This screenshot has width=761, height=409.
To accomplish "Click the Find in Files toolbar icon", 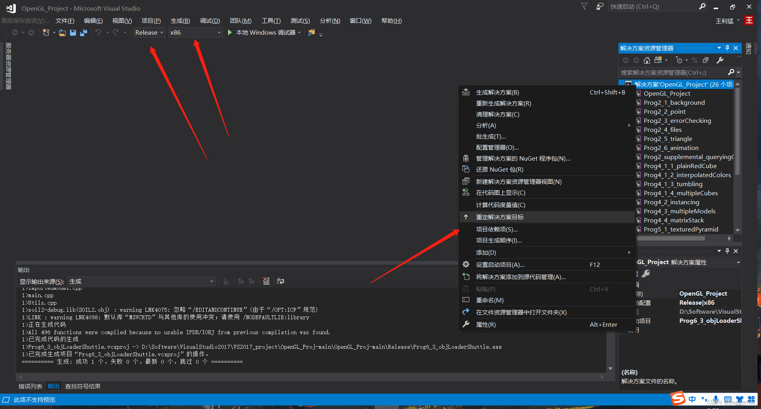I will pyautogui.click(x=312, y=33).
